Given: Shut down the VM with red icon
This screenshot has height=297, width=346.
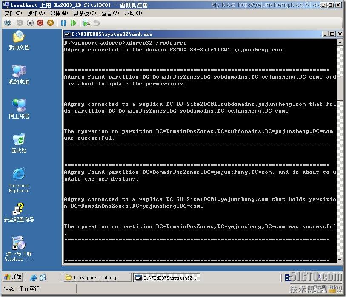Looking at the screenshot, I should (x=40, y=23).
